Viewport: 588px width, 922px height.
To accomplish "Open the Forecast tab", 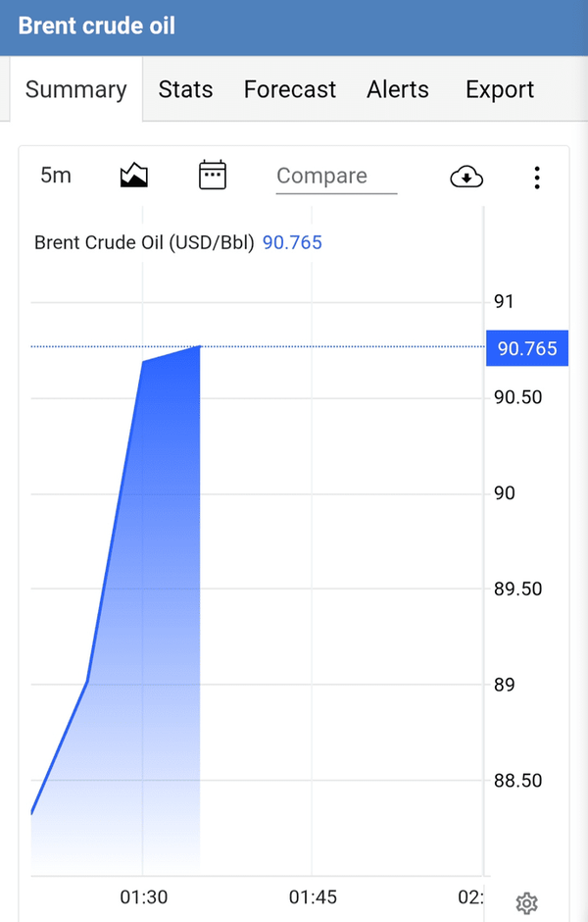I will (x=290, y=89).
